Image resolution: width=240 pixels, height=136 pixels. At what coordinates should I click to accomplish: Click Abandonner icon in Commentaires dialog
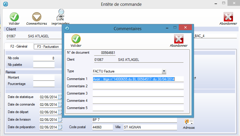(178, 39)
